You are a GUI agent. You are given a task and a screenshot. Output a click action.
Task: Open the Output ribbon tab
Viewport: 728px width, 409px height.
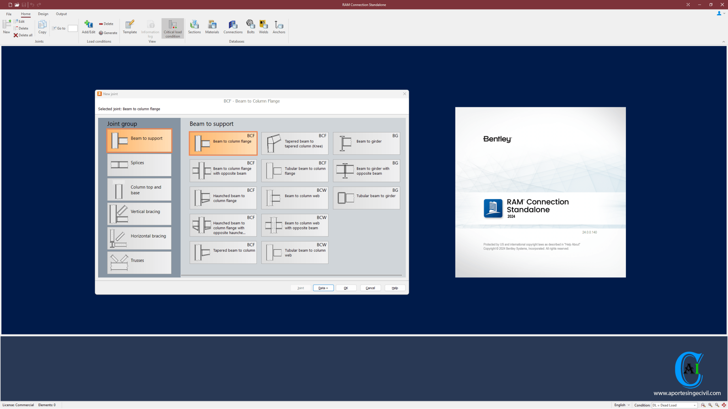(x=61, y=14)
